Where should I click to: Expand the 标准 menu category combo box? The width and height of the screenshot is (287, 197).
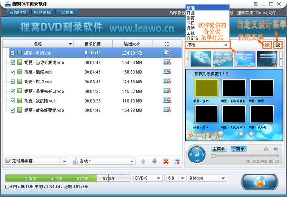point(207,45)
